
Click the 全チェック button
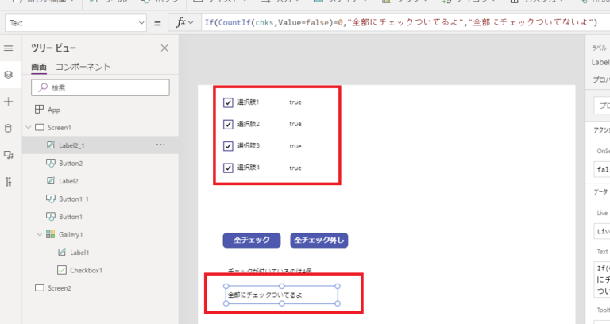coord(251,241)
